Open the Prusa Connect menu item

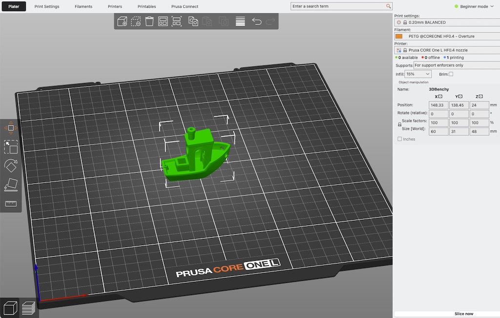click(184, 6)
